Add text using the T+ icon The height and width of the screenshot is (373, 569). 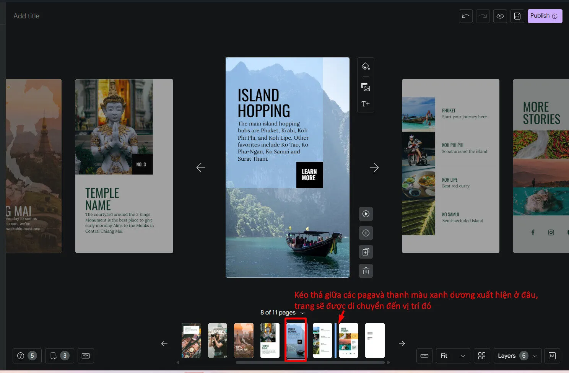(x=366, y=104)
